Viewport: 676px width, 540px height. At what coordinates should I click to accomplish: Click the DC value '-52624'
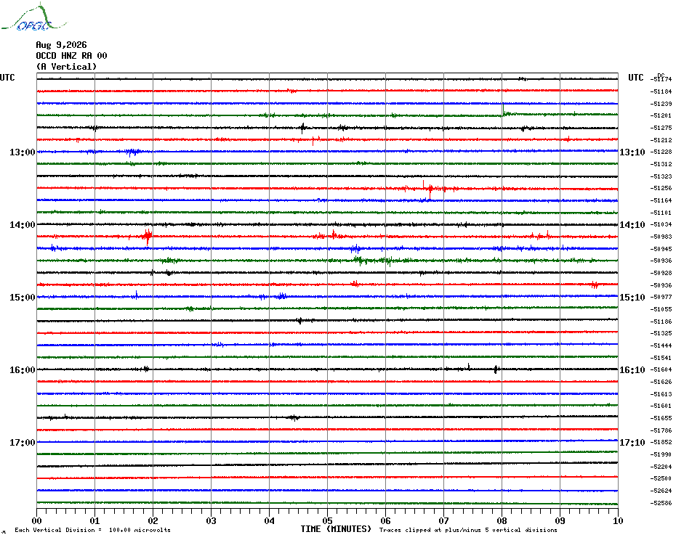click(661, 491)
